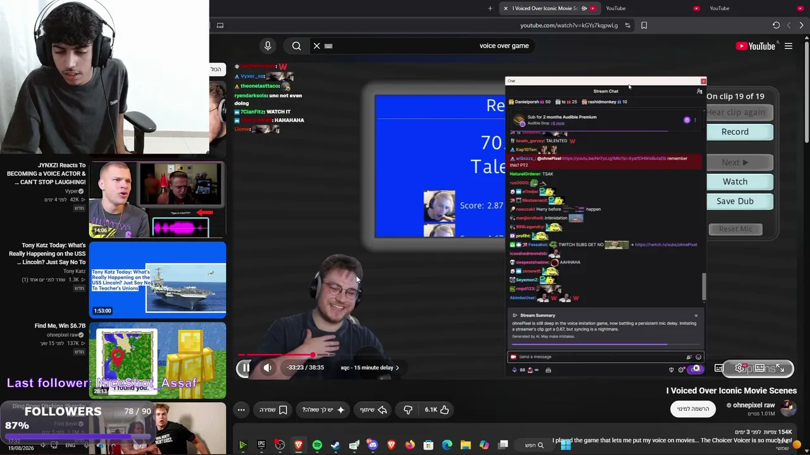Dislike the video
The width and height of the screenshot is (810, 455).
[408, 410]
